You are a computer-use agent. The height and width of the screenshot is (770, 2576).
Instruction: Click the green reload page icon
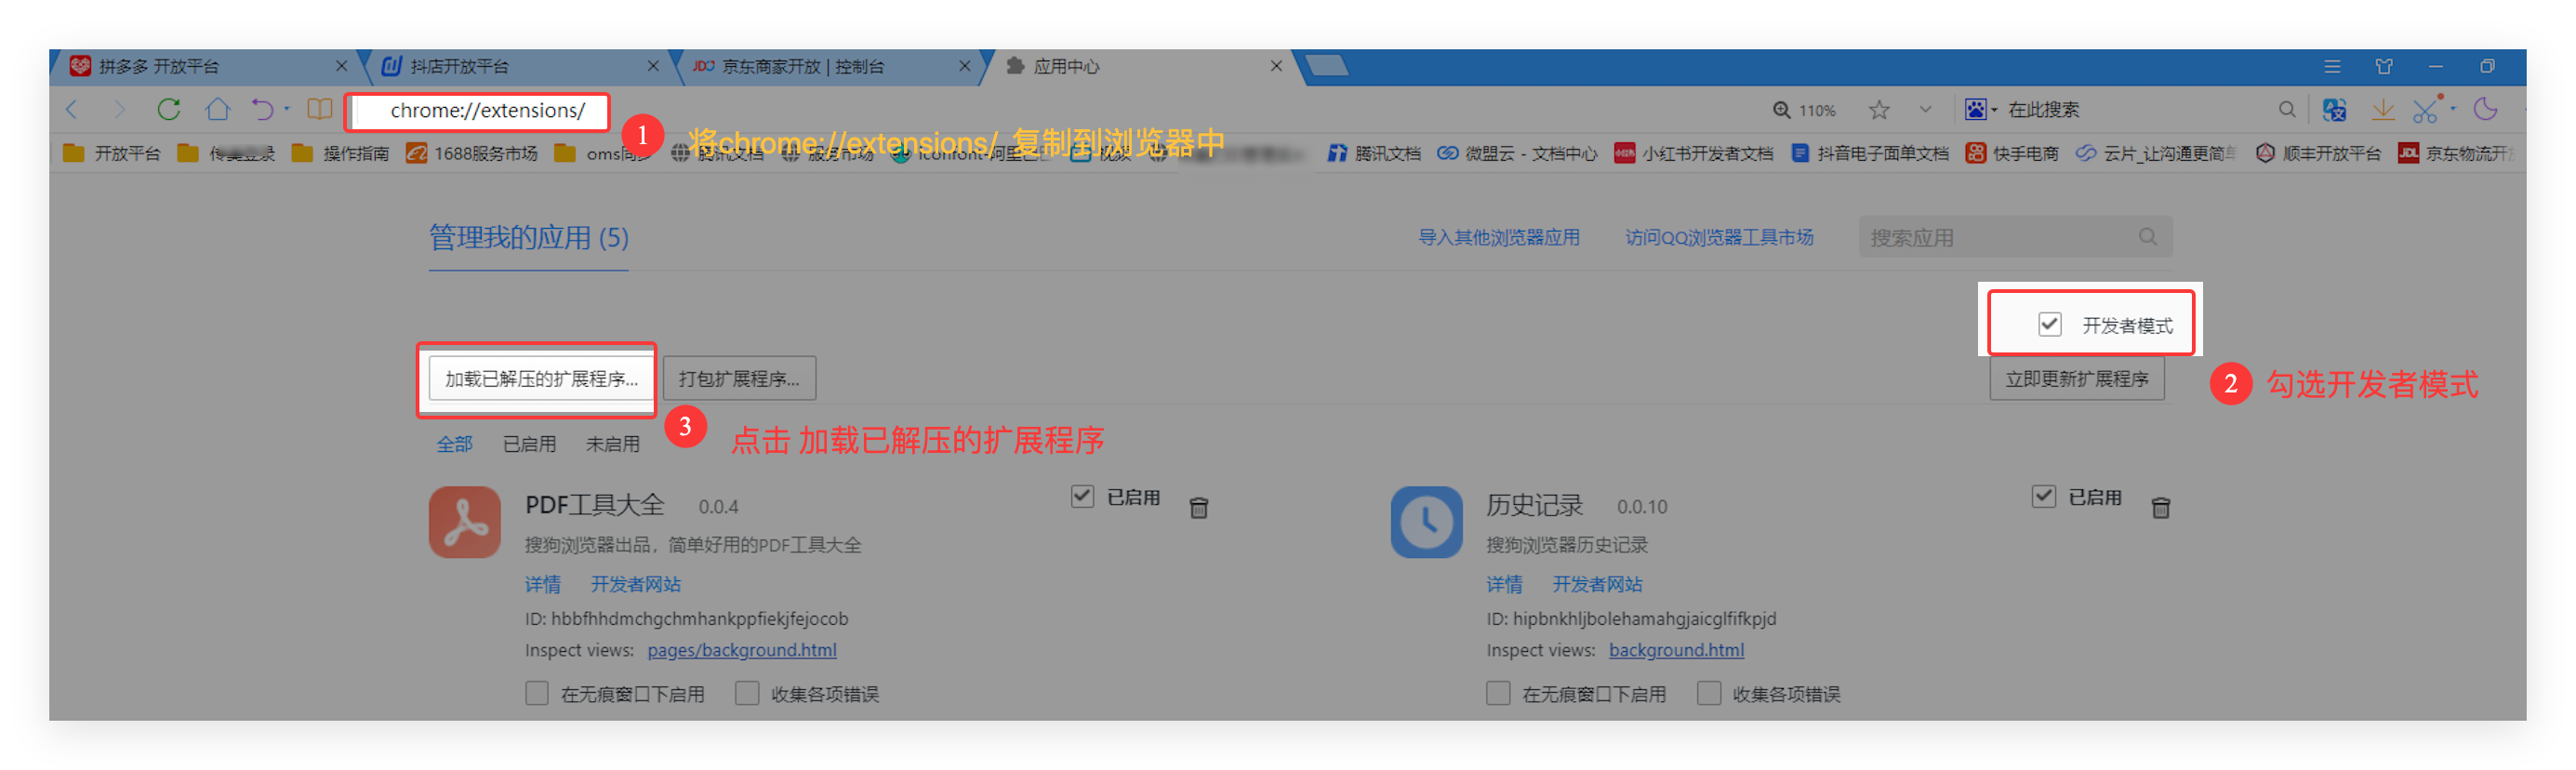tap(168, 109)
